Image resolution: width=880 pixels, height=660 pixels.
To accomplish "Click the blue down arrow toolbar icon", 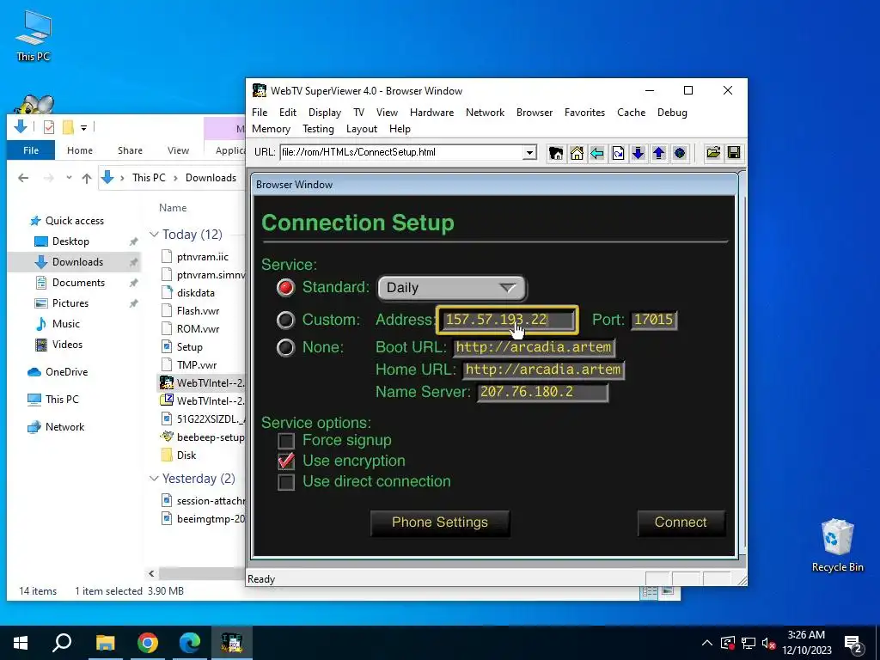I will point(639,153).
